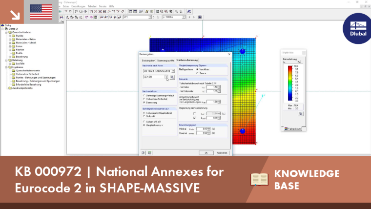This screenshot has width=371, height=209.
Task: Click the zoom-in magnifier icon in the toolbar
Action: (166, 11)
